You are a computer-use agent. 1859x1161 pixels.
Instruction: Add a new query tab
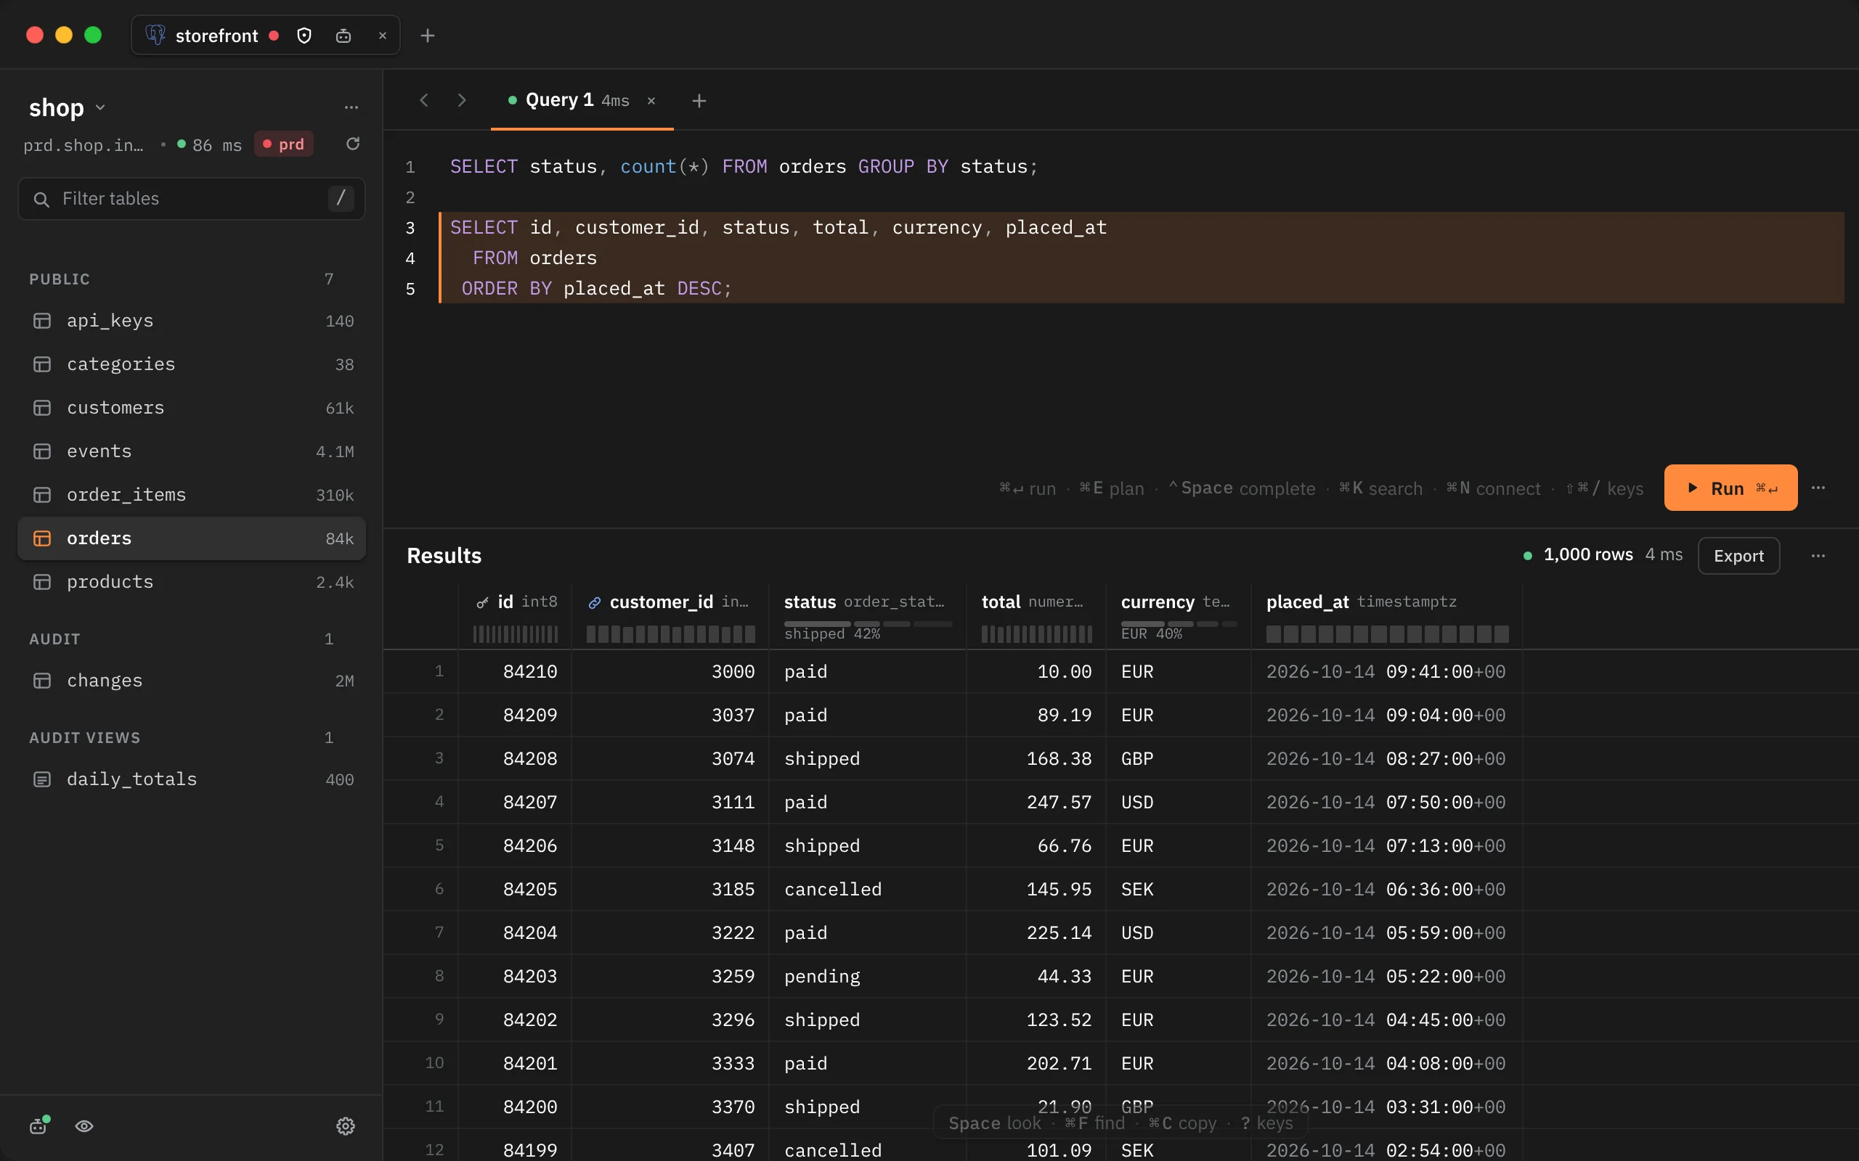[699, 101]
